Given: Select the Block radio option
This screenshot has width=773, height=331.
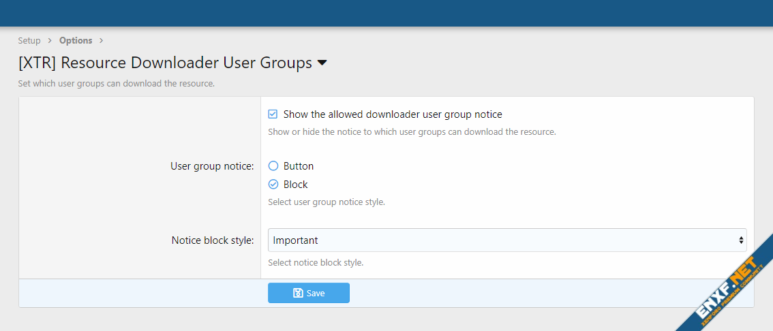Looking at the screenshot, I should pyautogui.click(x=273, y=185).
